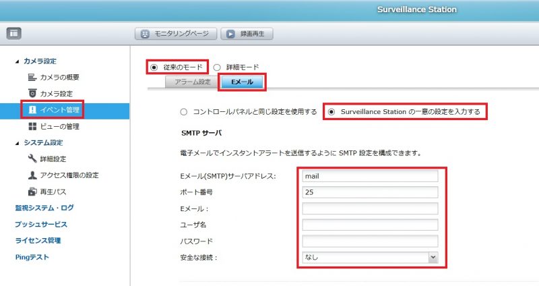539x286 pixels.
Task: Open プッシュサービス section
Action: coord(41,225)
